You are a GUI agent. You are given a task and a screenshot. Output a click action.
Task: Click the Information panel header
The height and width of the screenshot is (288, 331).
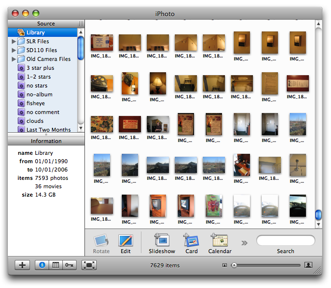46,141
